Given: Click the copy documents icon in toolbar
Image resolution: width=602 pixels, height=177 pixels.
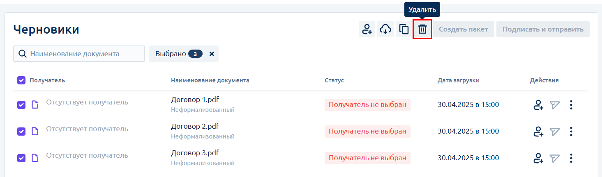Looking at the screenshot, I should [x=404, y=29].
